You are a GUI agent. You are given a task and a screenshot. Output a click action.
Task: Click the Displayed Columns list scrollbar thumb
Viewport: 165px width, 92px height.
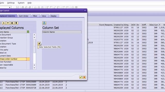pyautogui.click(x=34, y=46)
